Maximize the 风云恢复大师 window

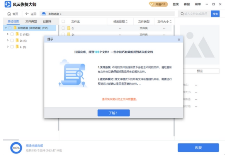(214, 4)
